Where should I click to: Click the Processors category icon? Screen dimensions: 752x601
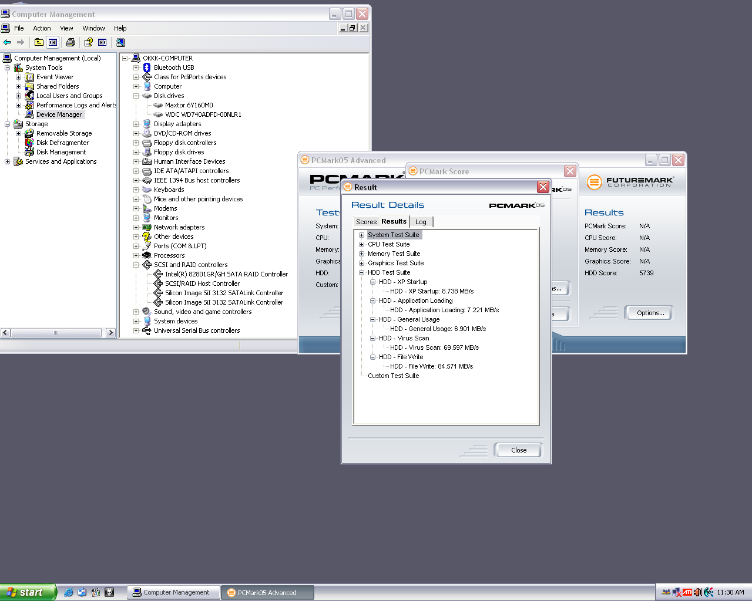pyautogui.click(x=147, y=255)
